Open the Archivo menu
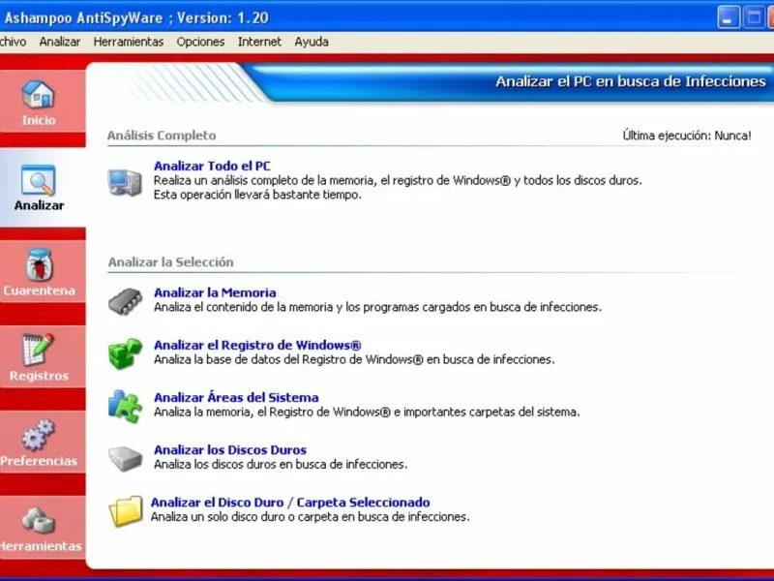The image size is (774, 581). 13,42
